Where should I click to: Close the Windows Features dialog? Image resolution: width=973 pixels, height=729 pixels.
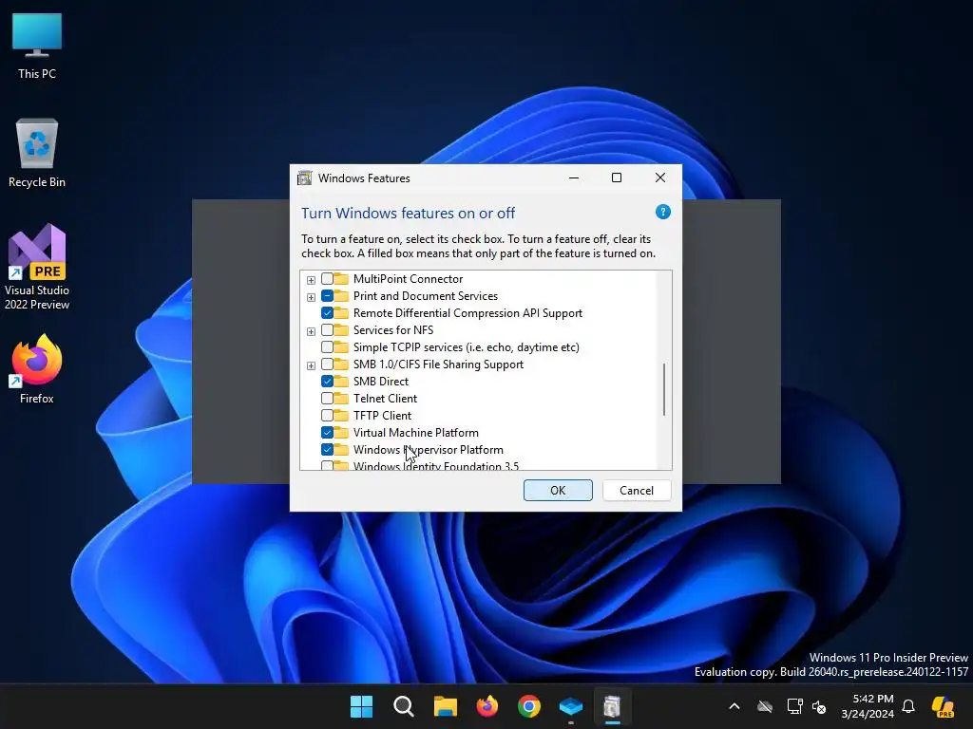coord(660,178)
